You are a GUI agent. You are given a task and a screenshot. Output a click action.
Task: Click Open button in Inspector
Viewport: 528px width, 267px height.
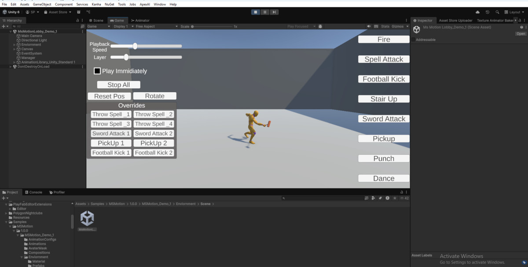click(521, 34)
